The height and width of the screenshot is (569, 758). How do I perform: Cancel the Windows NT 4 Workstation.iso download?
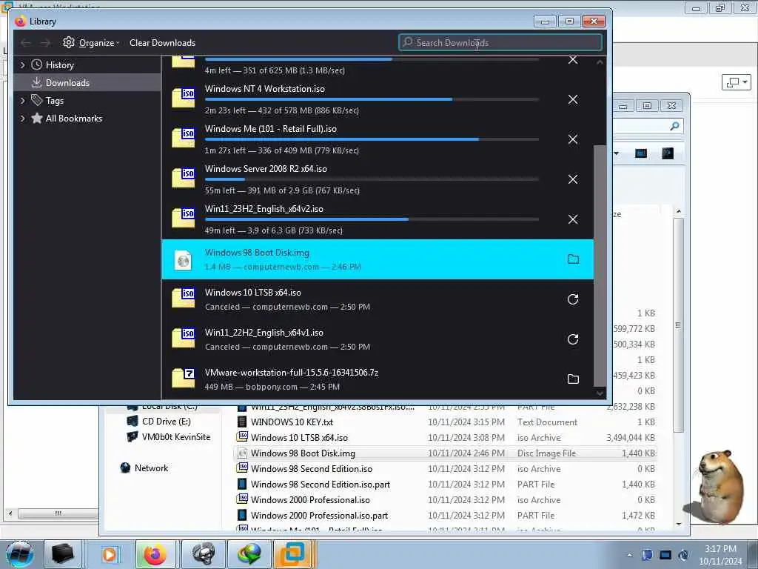point(573,100)
